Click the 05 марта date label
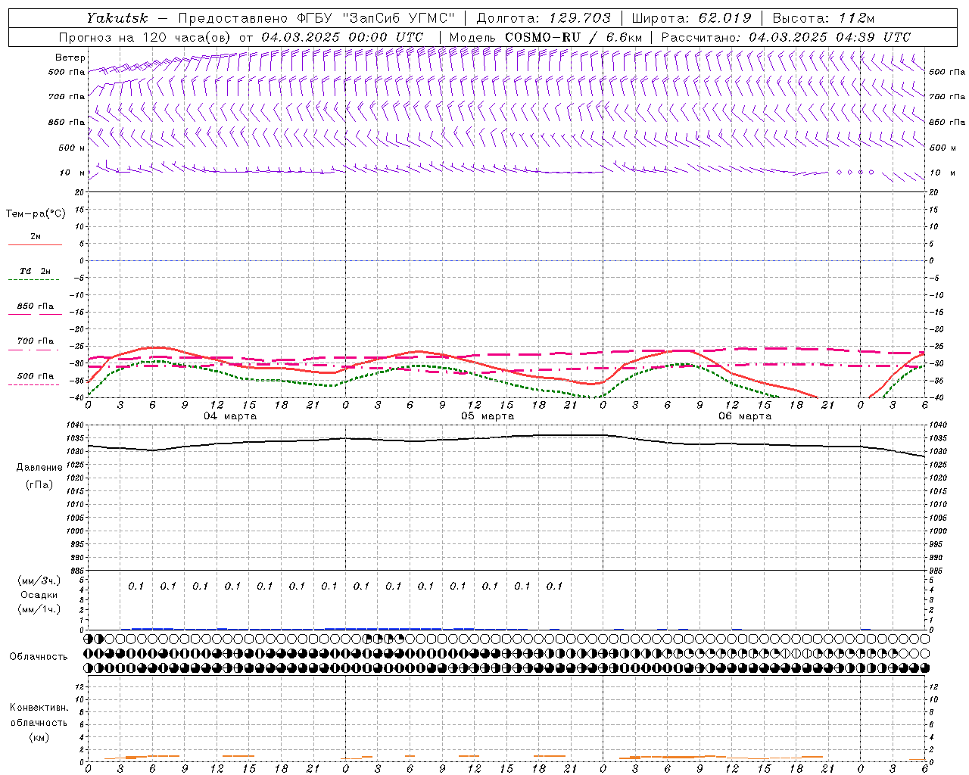This screenshot has height=775, width=969. pyautogui.click(x=488, y=416)
